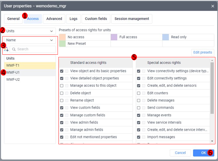Click the Special access rights column header
The height and width of the screenshot is (161, 218).
click(x=173, y=63)
